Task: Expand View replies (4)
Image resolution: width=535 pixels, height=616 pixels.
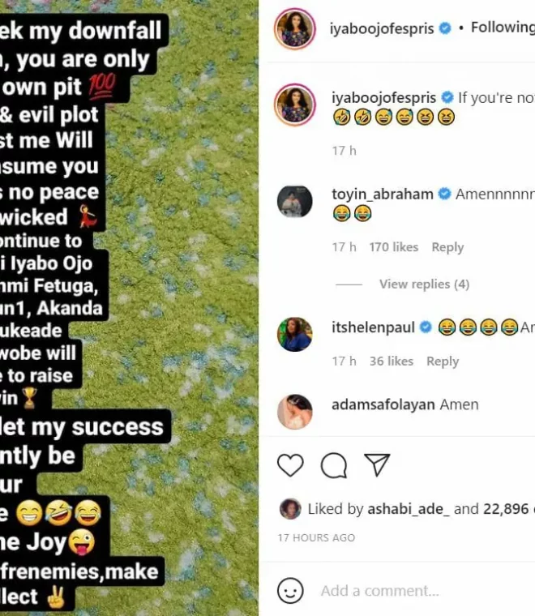Action: pyautogui.click(x=424, y=284)
